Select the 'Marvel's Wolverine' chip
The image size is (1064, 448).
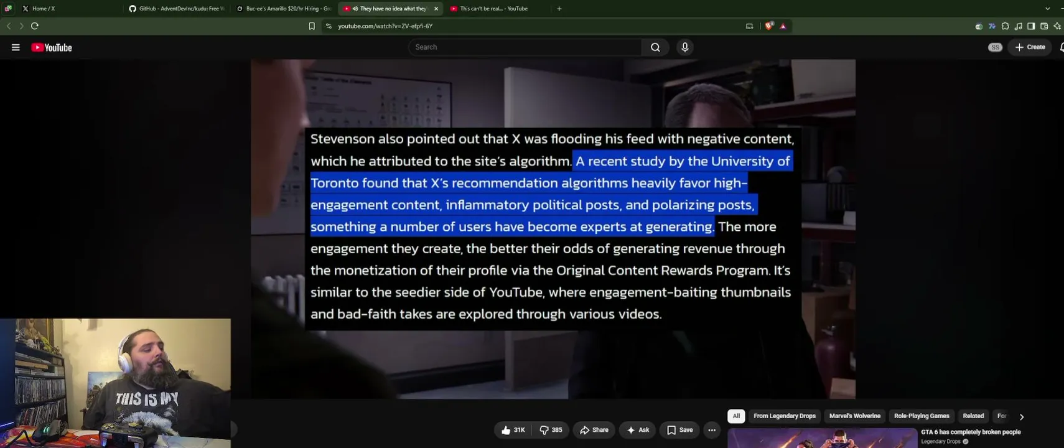point(855,416)
